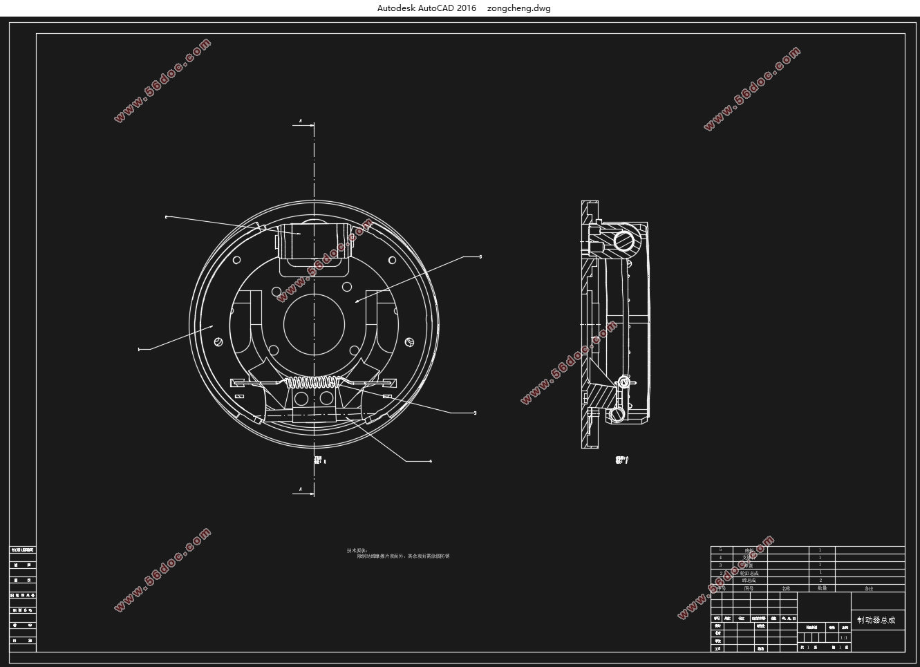This screenshot has width=920, height=667.
Task: Select the 1:1 scale cell in title block
Action: (x=843, y=637)
